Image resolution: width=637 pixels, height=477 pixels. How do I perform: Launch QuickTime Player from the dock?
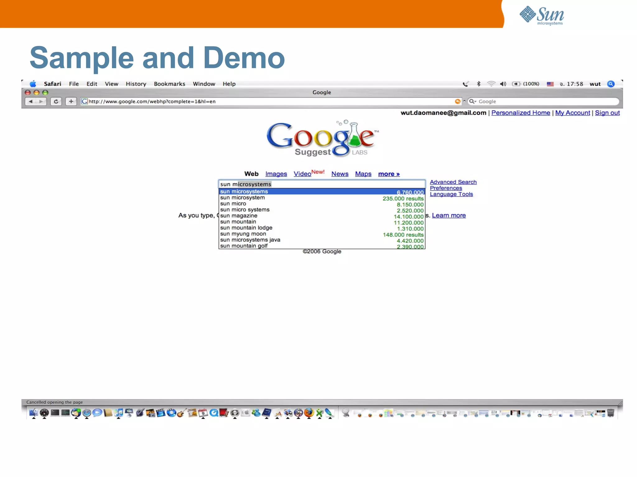coord(214,413)
